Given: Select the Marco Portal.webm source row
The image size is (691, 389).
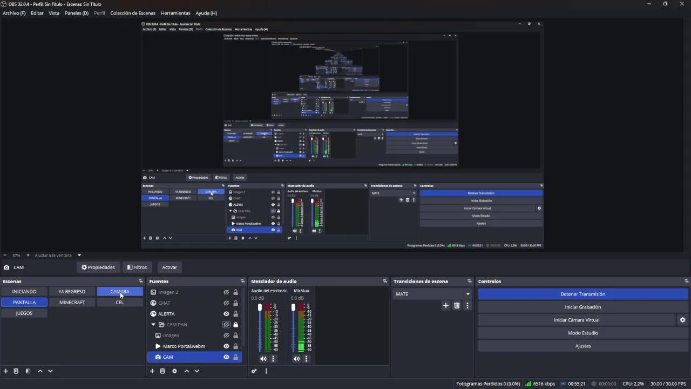Looking at the screenshot, I should coord(194,346).
